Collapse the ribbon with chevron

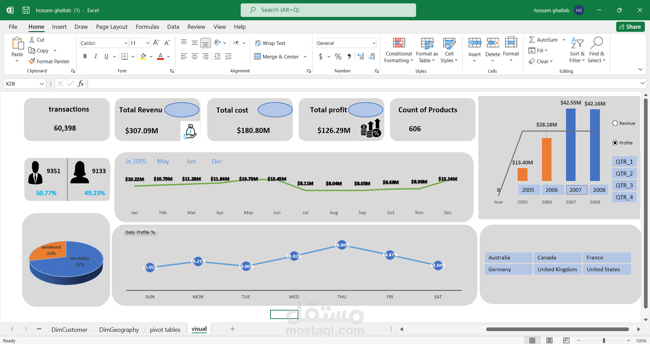[x=640, y=69]
